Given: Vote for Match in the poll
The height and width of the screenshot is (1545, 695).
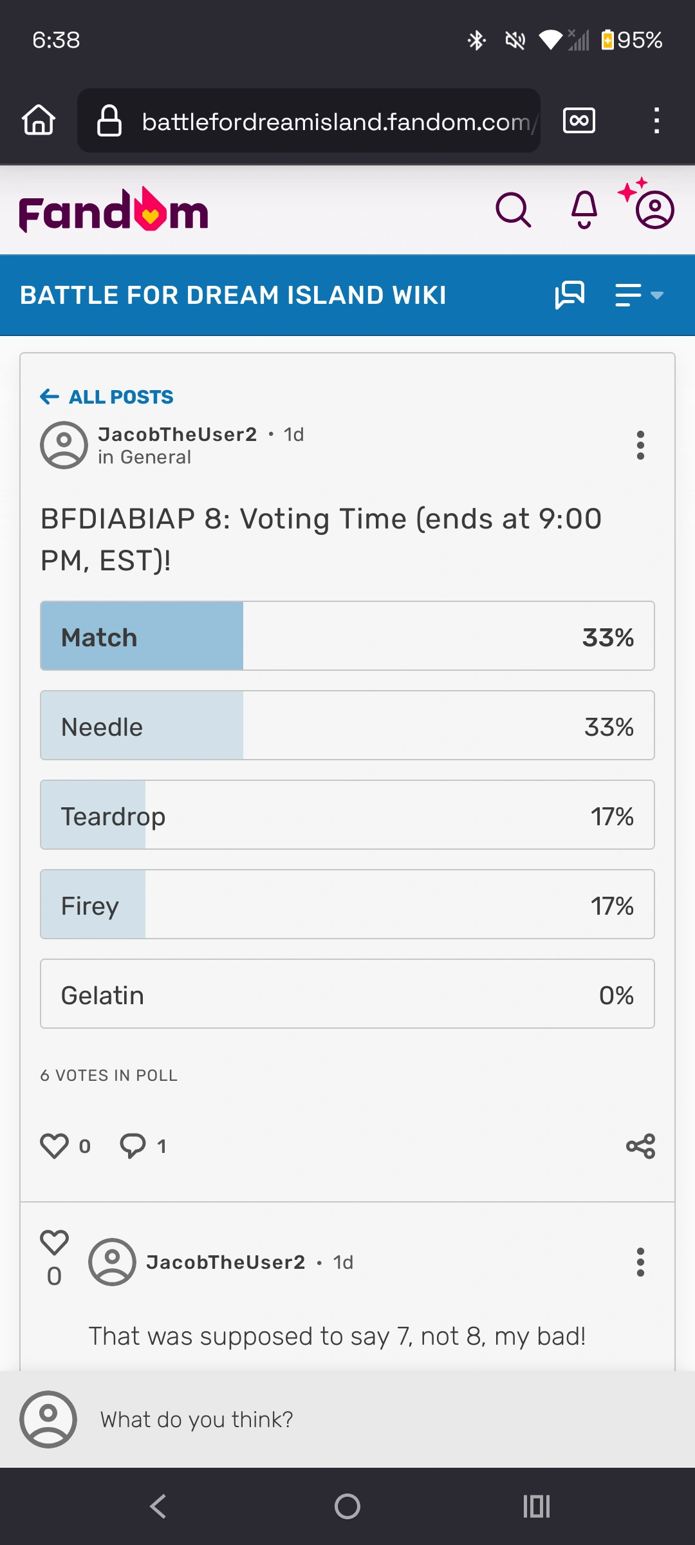Looking at the screenshot, I should [347, 636].
